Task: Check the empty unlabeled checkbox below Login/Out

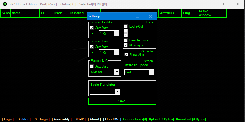Action: [x=126, y=31]
